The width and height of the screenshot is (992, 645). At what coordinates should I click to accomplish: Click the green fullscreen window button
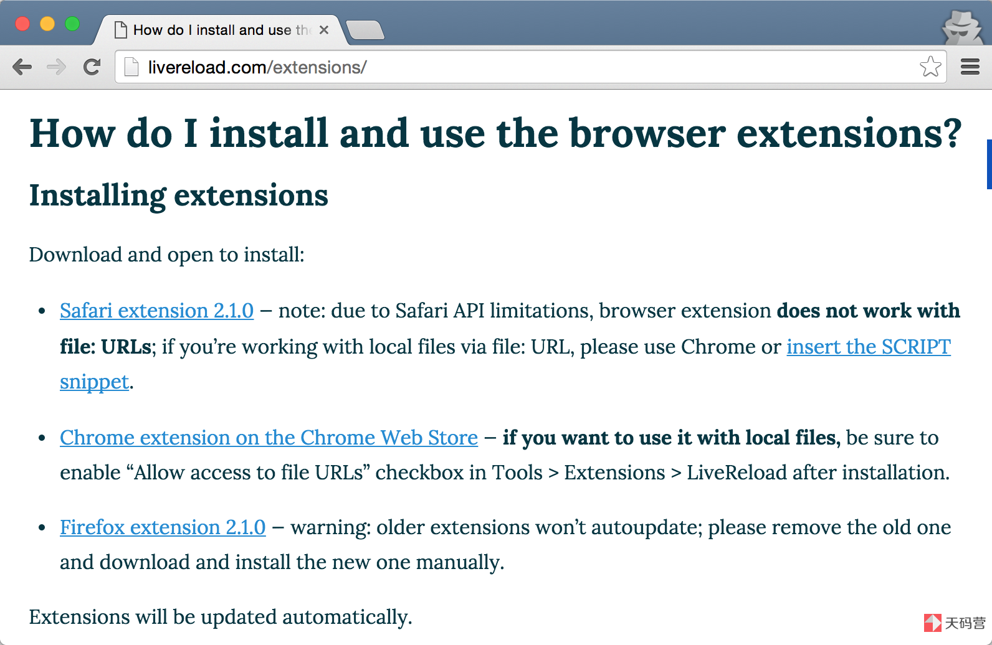(x=72, y=24)
